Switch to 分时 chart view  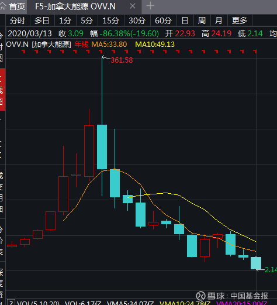pyautogui.click(x=18, y=20)
